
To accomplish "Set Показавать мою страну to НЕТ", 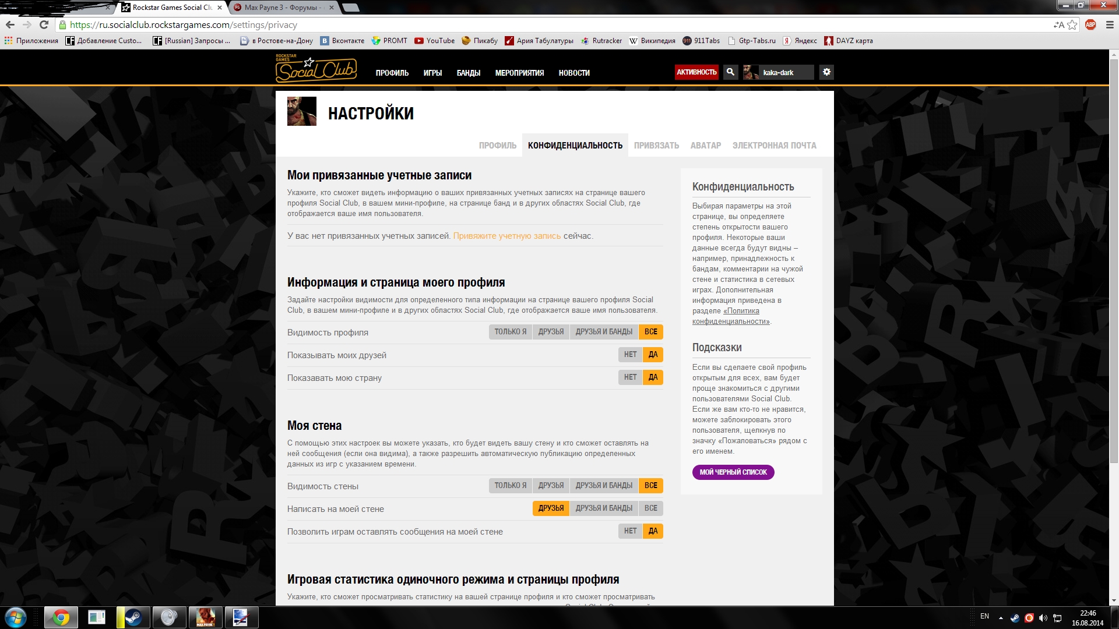I will pos(630,377).
